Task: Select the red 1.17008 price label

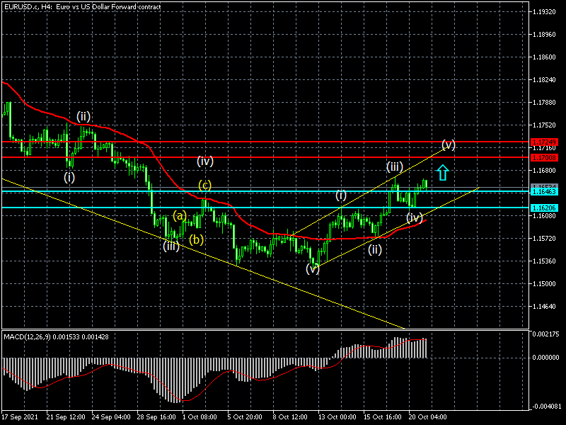Action: (545, 157)
